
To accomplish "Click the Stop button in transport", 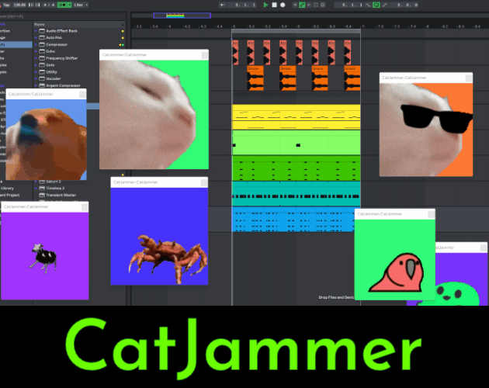I will point(275,5).
